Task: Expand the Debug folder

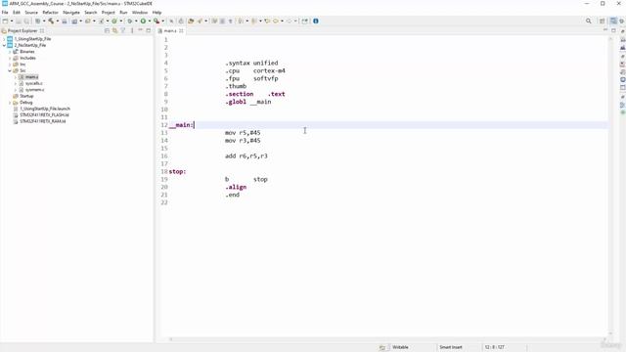Action: pos(10,103)
